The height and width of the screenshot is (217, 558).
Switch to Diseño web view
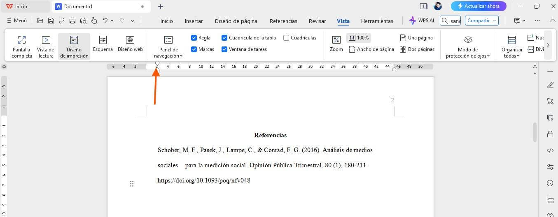tap(130, 43)
